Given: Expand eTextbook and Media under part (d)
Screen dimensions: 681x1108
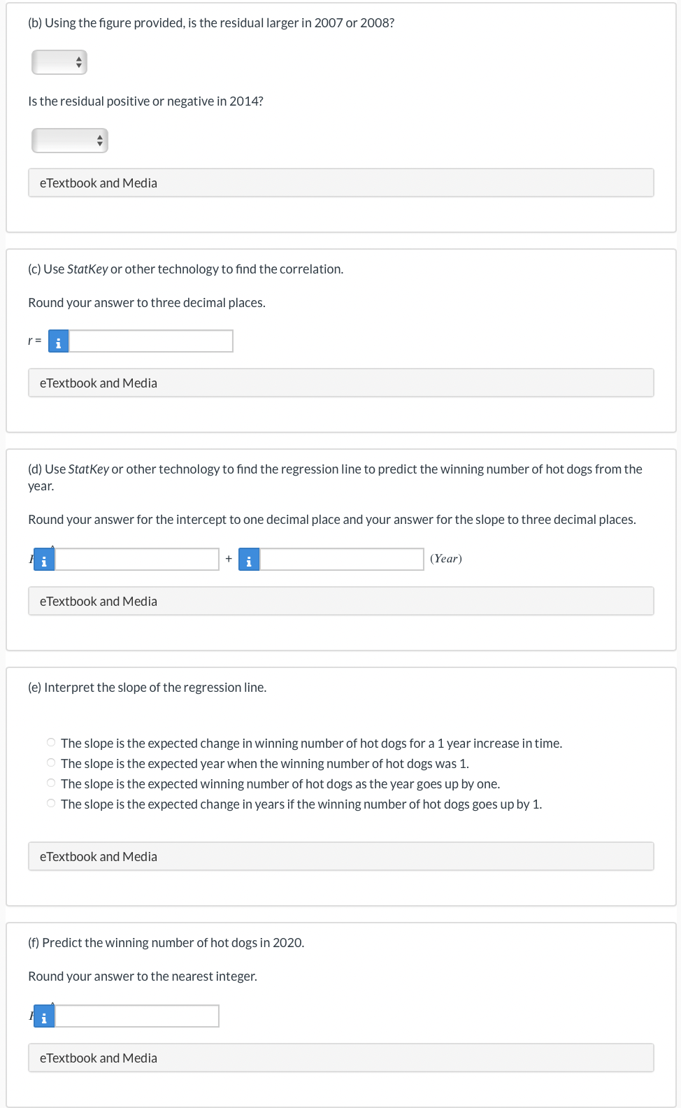Looking at the screenshot, I should (x=341, y=602).
